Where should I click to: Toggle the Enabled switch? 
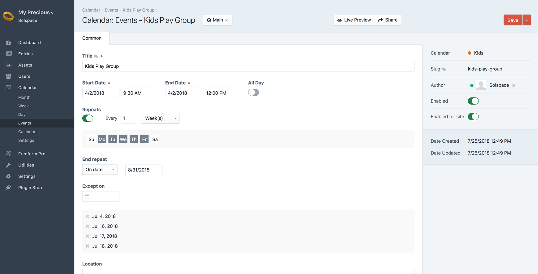[473, 101]
